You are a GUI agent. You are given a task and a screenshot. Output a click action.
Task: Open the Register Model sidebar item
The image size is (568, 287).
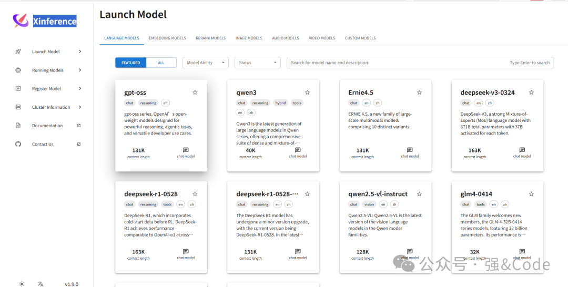click(47, 88)
